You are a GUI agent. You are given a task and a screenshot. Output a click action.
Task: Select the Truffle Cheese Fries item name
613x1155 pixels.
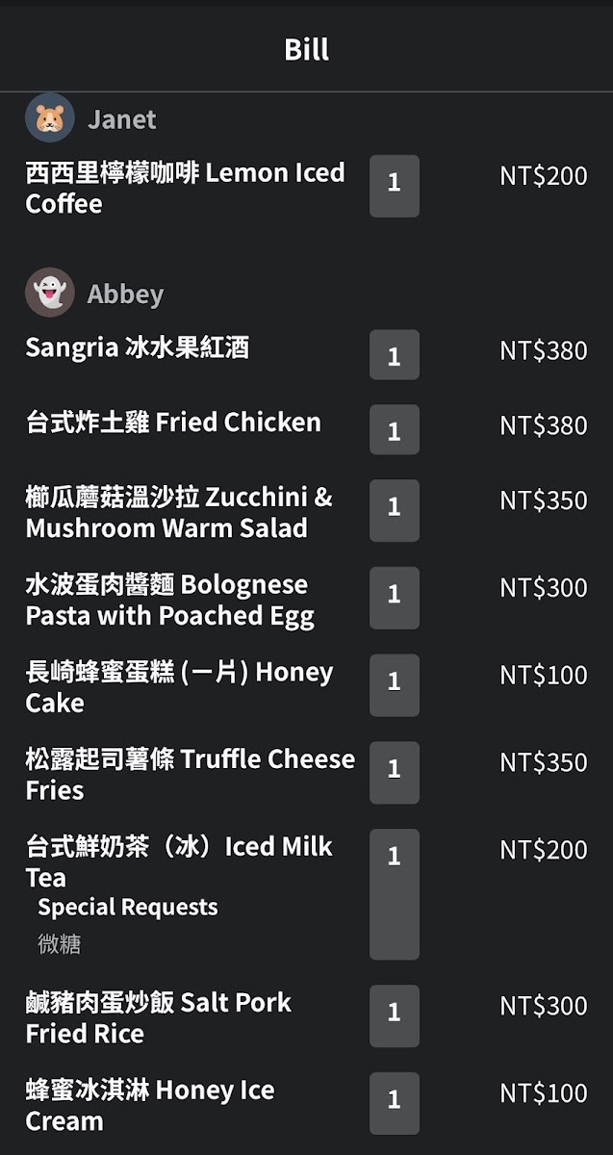[190, 774]
